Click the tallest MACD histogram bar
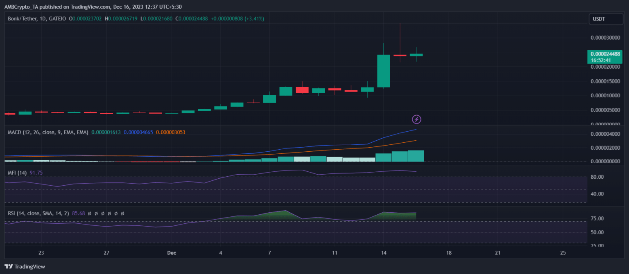Viewport: 629px width, 274px height. (416, 156)
